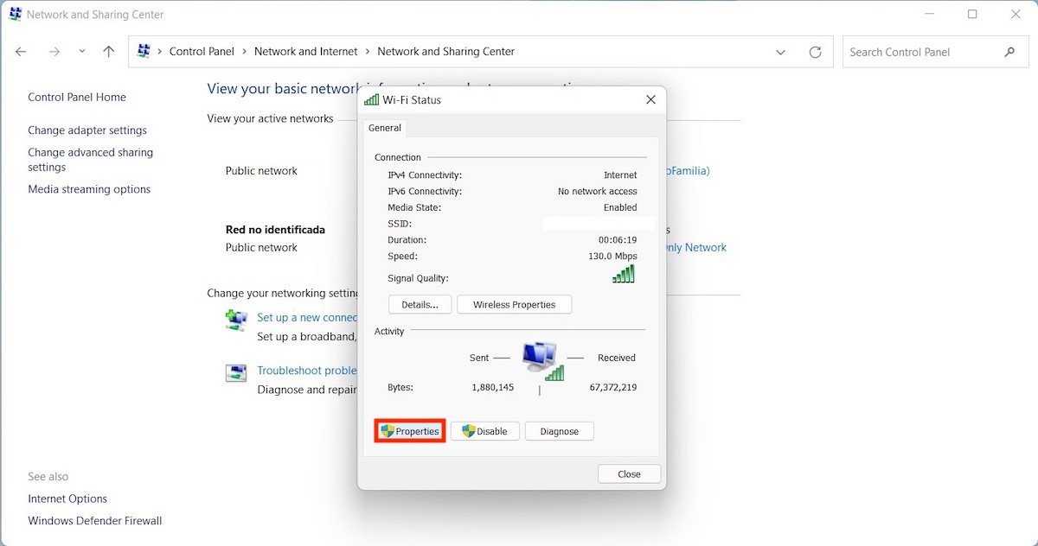The image size is (1038, 546).
Task: Click the Troubleshoot problems icon
Action: [236, 372]
